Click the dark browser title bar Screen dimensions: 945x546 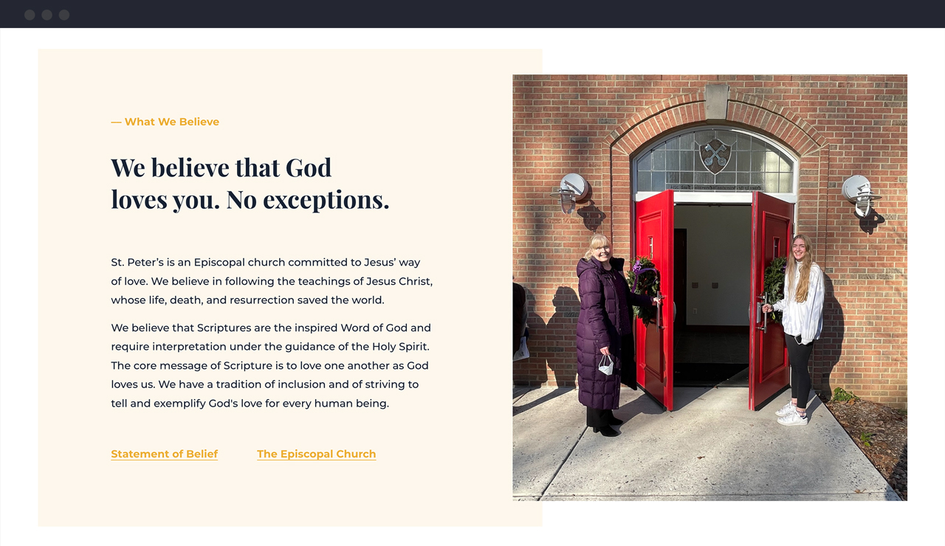(472, 14)
